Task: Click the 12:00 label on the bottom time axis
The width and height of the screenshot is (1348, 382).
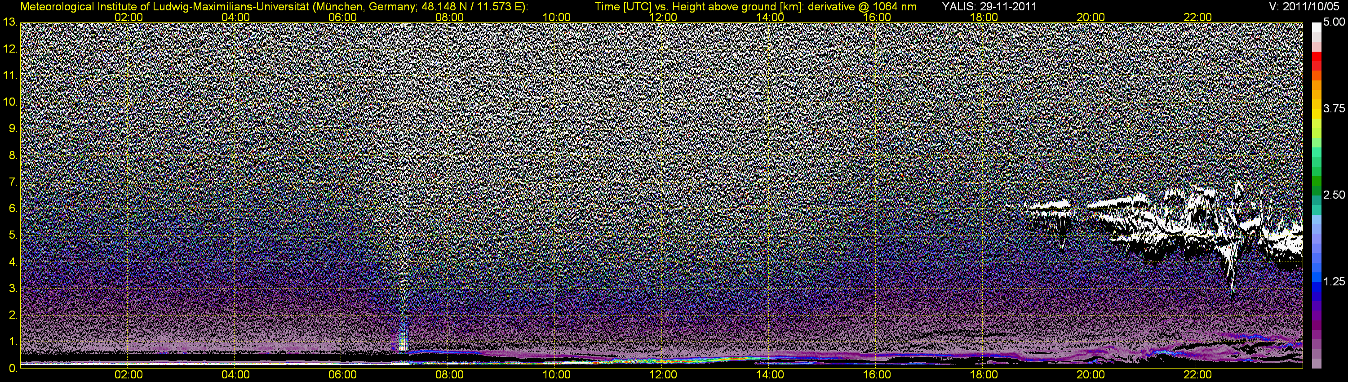Action: coord(663,375)
